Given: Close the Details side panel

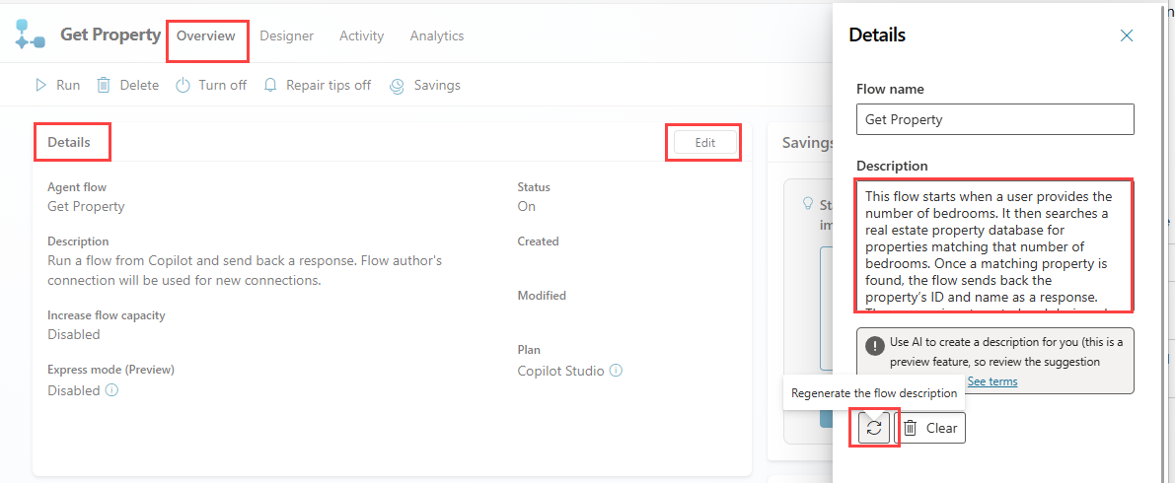Looking at the screenshot, I should [1127, 35].
